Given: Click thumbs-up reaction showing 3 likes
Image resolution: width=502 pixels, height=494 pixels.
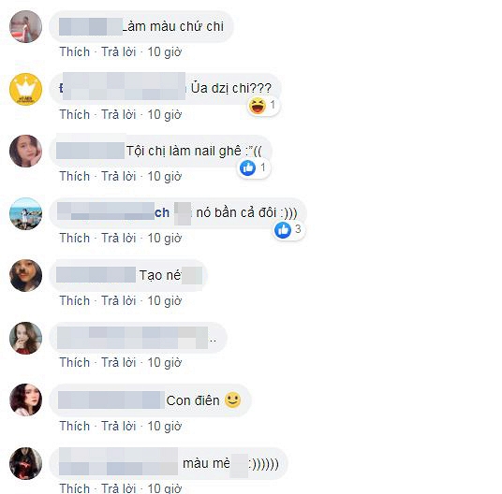Looking at the screenshot, I should 283,230.
